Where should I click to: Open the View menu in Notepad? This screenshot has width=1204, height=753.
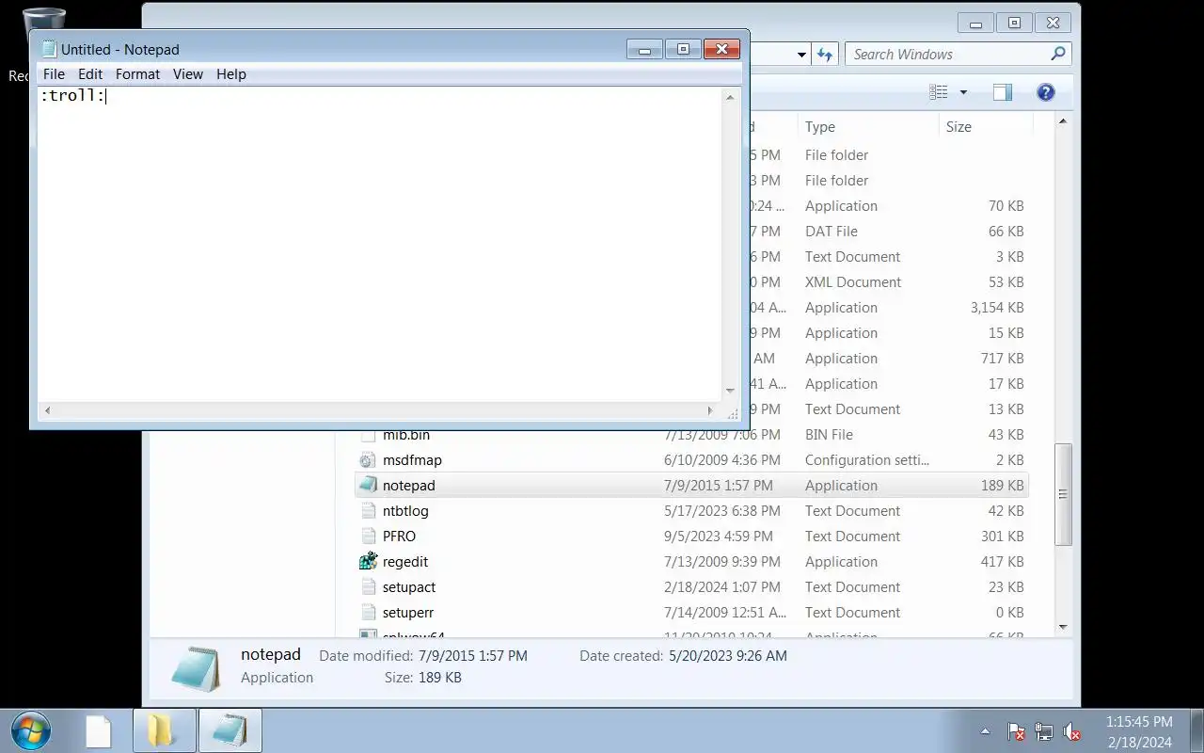click(188, 74)
